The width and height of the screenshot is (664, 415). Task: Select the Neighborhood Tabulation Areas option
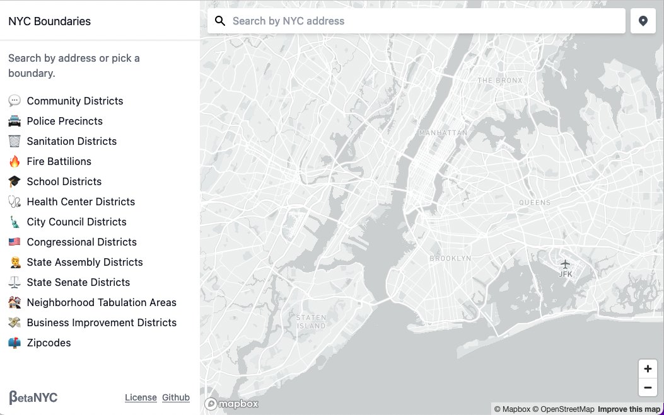coord(102,302)
